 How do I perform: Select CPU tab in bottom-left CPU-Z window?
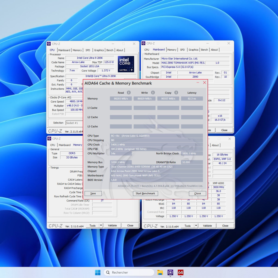pos(52,145)
